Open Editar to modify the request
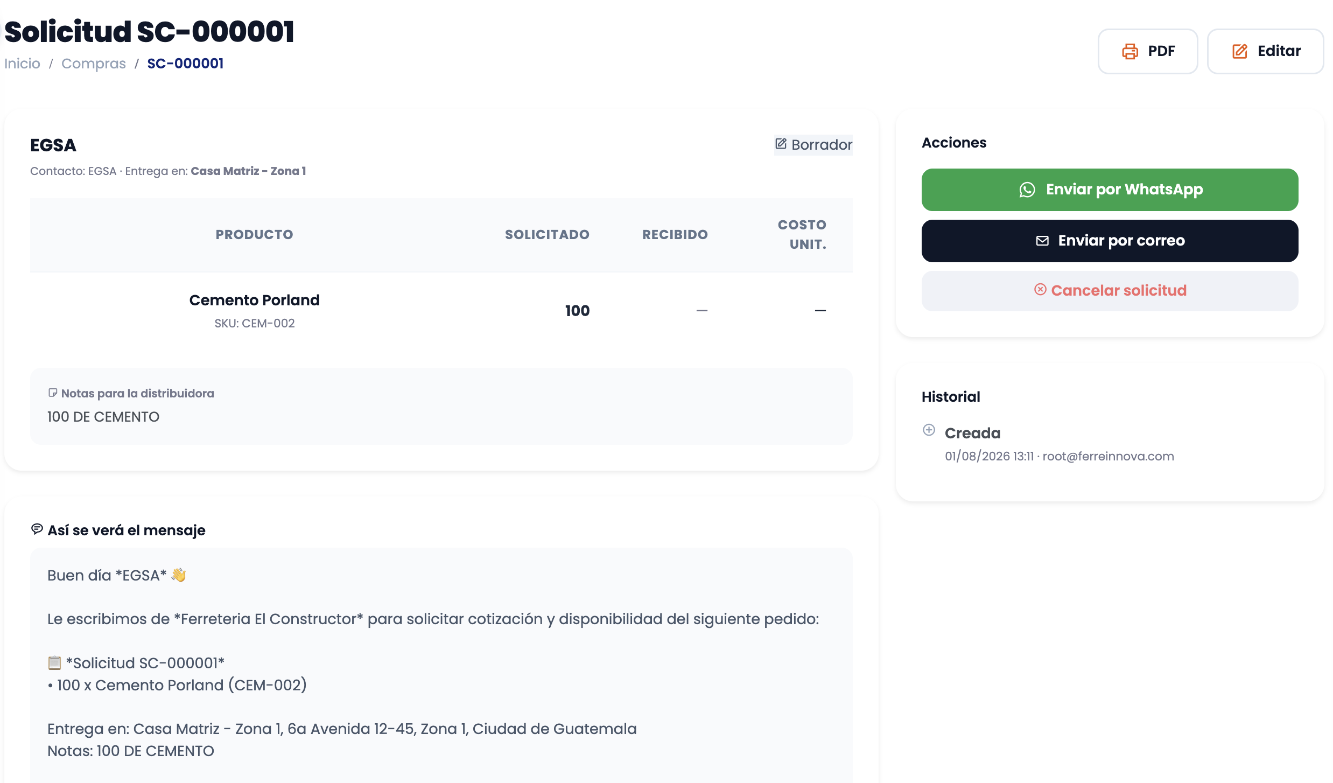Image resolution: width=1333 pixels, height=783 pixels. [1265, 51]
